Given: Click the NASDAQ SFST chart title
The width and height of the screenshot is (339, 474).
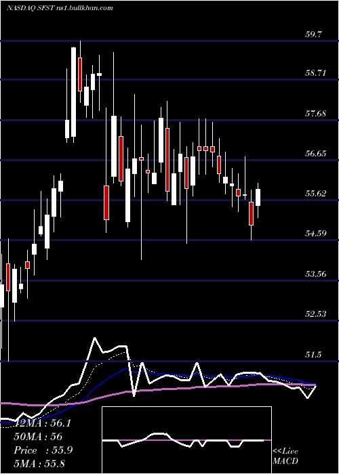Looking at the screenshot, I should tap(60, 8).
